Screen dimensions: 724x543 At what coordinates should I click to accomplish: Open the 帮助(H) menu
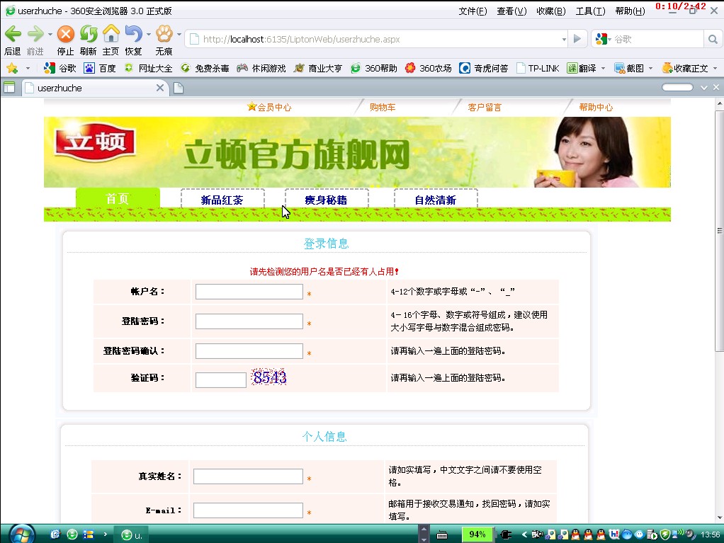630,11
